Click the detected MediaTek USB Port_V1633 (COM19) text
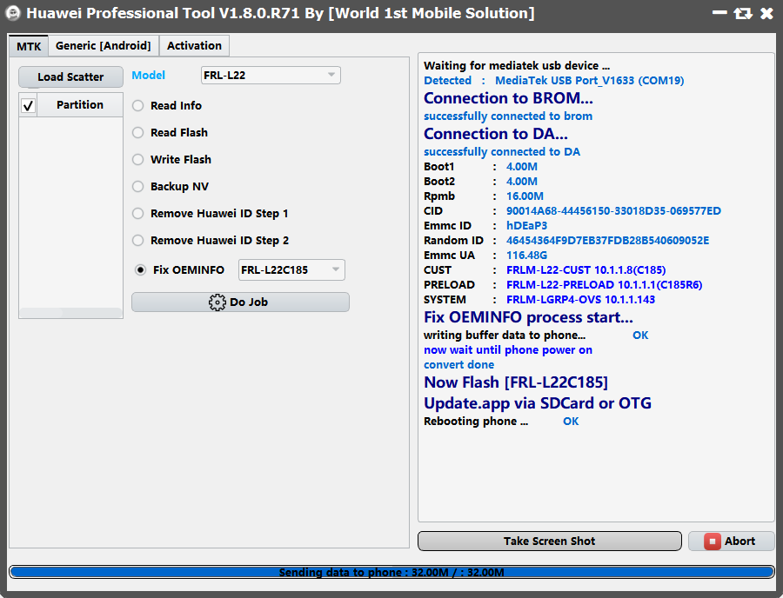783x598 pixels. 589,81
